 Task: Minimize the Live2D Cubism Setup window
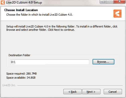103,2
